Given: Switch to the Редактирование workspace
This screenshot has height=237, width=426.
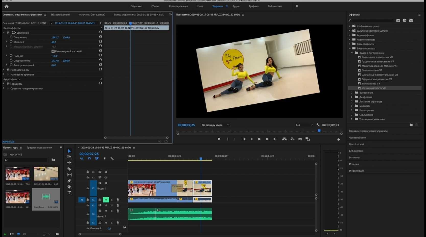Looking at the screenshot, I should point(179,6).
